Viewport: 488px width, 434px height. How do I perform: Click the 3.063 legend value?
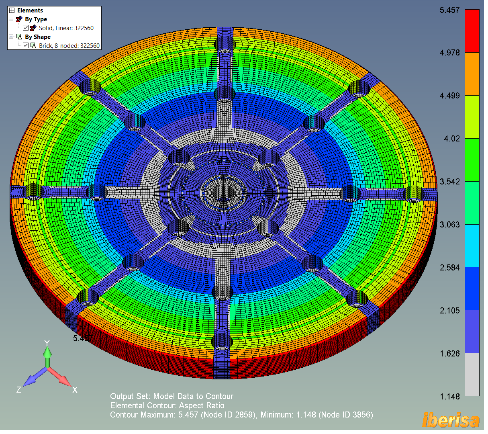(x=449, y=225)
